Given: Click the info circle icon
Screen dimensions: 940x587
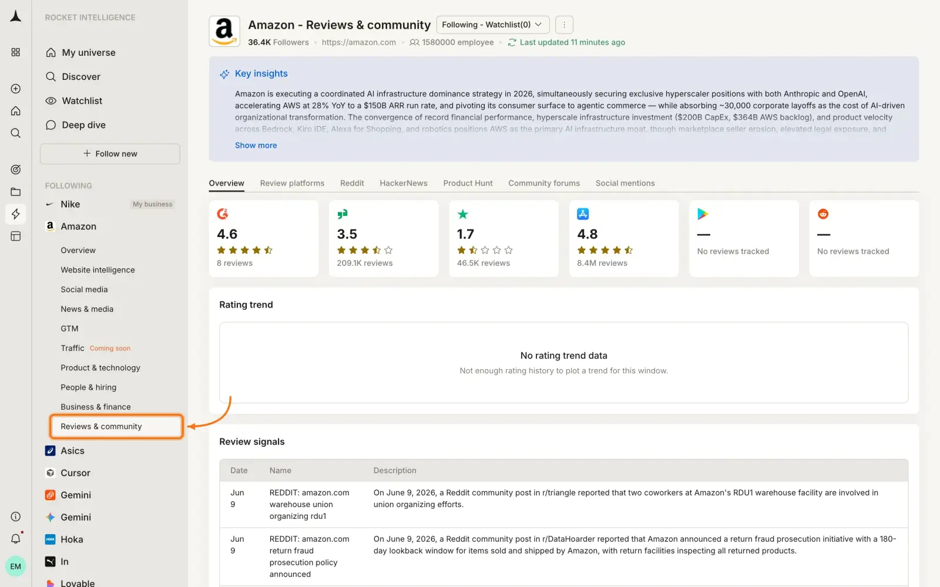Looking at the screenshot, I should (16, 517).
